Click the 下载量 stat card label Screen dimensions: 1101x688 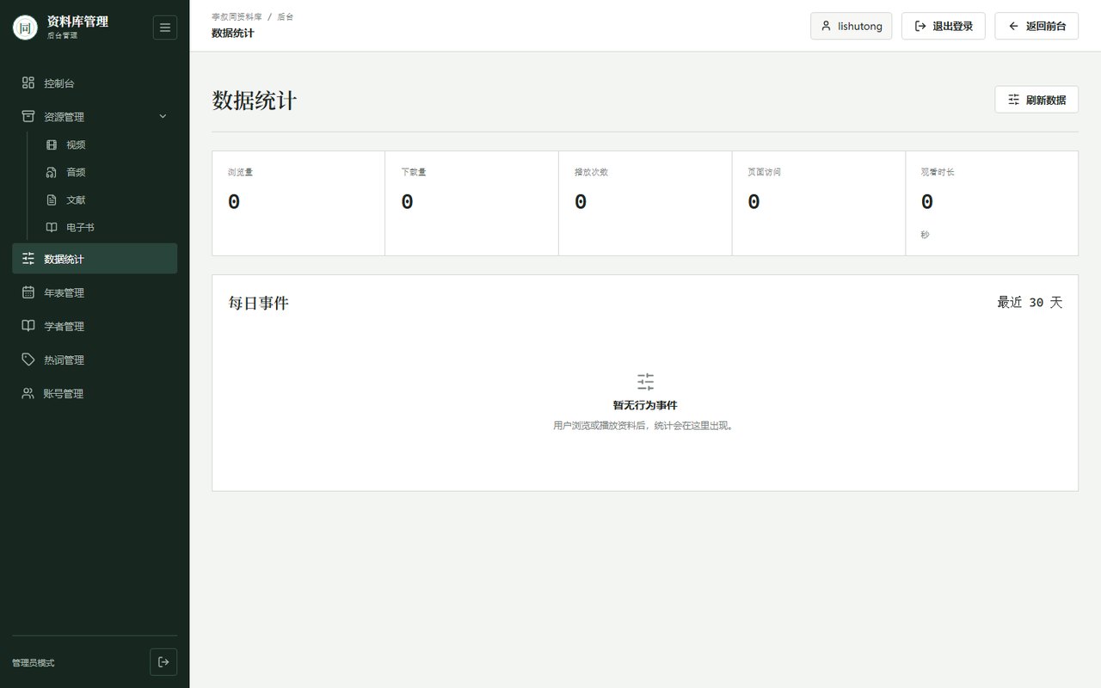(x=414, y=172)
